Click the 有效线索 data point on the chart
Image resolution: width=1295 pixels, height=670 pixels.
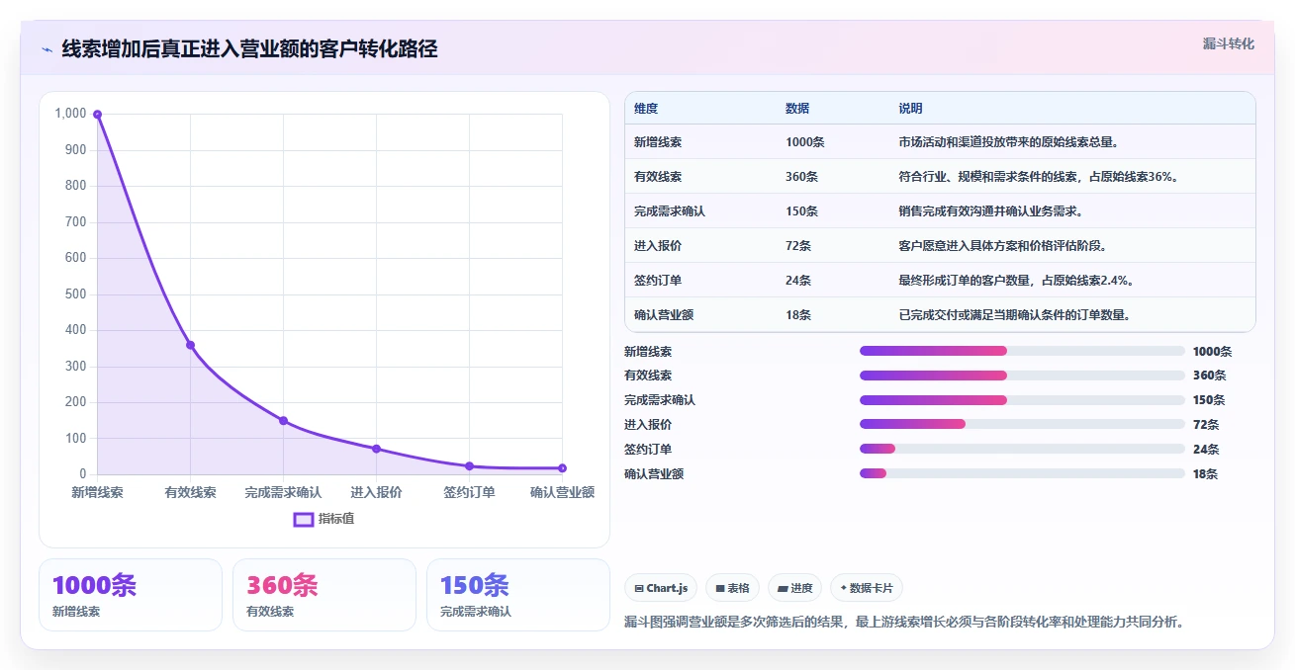click(190, 345)
